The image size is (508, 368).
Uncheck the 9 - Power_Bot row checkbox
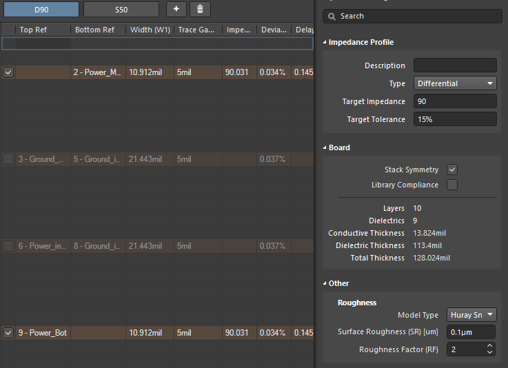click(8, 333)
